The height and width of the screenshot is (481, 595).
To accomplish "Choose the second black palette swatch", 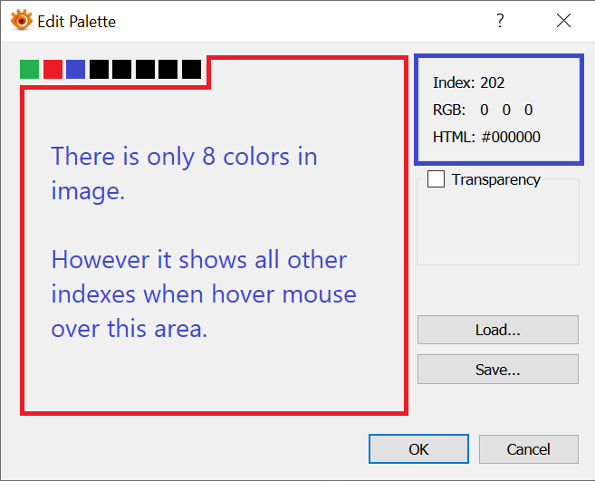I will click(121, 69).
